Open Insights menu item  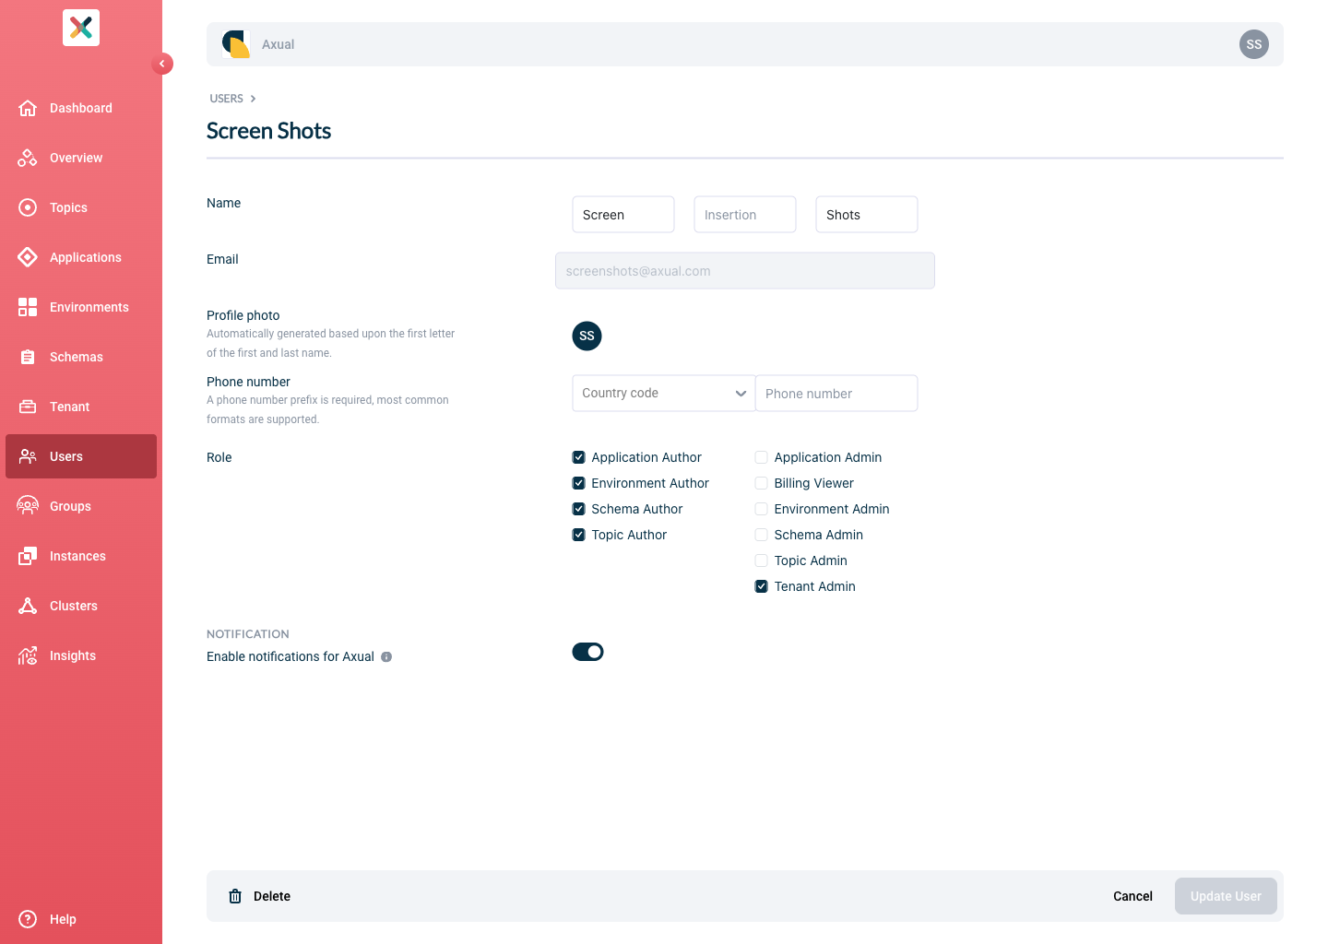(x=81, y=655)
